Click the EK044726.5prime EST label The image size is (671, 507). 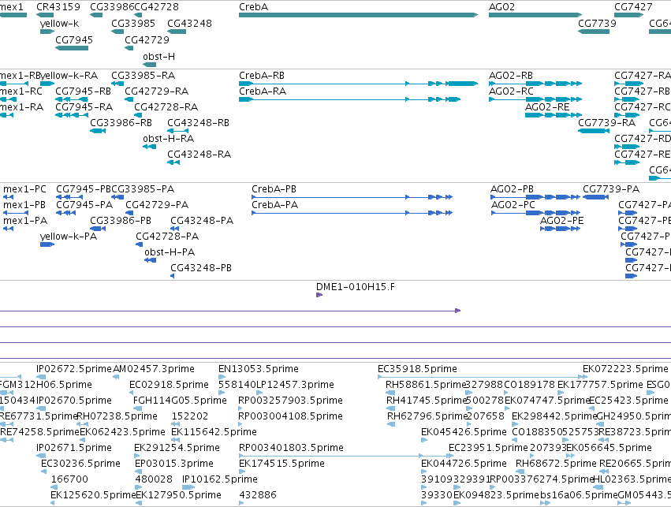(464, 464)
